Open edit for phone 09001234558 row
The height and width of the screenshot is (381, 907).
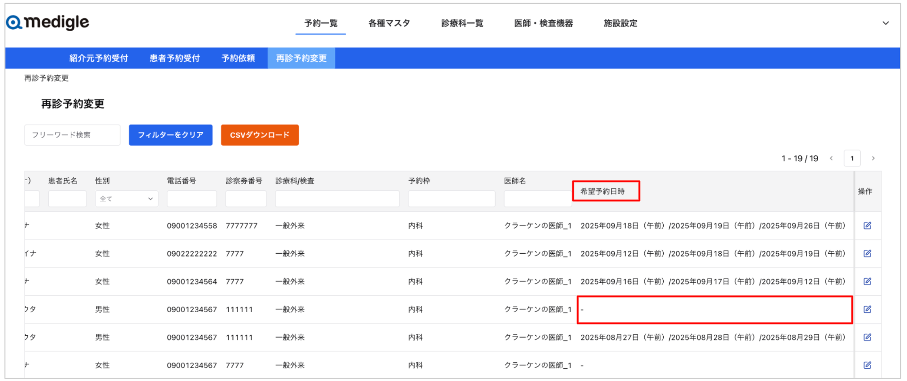[x=867, y=225]
